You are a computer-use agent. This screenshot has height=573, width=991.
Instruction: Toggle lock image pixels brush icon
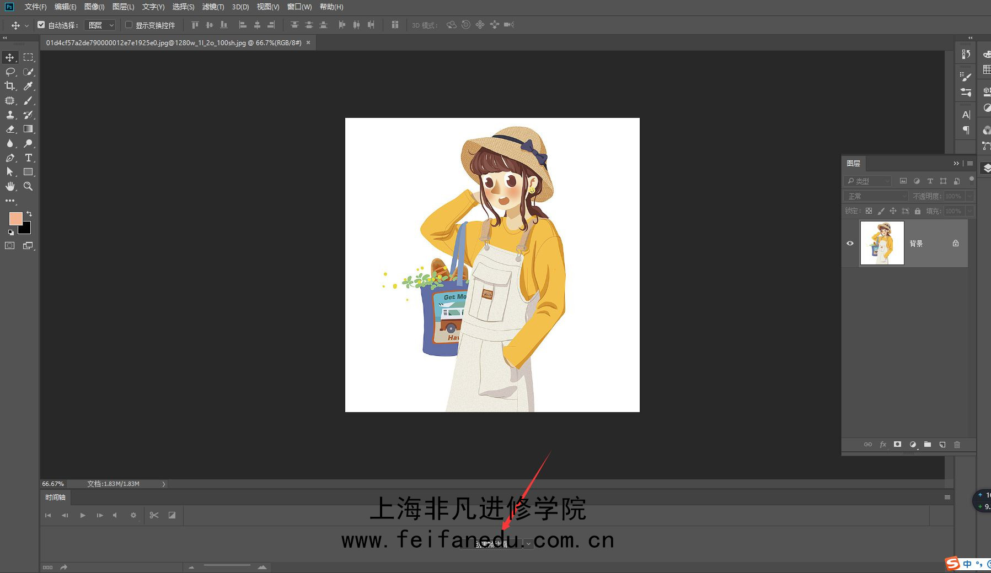pyautogui.click(x=881, y=211)
